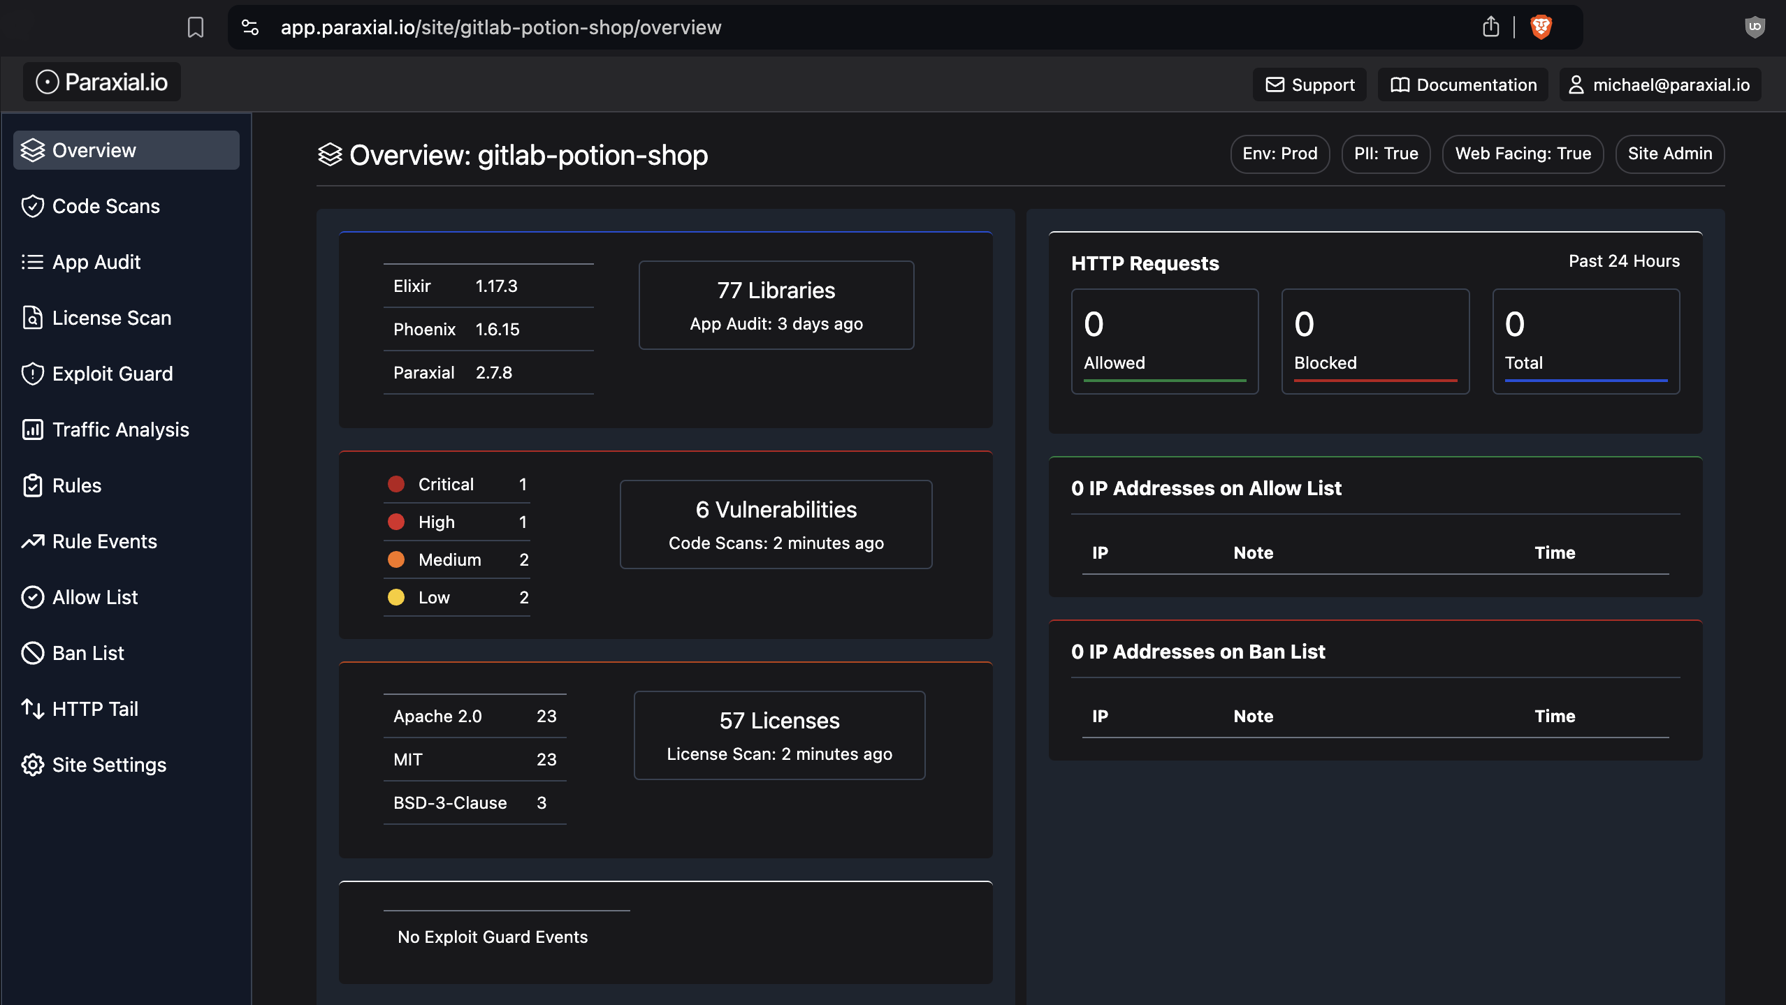1786x1005 pixels.
Task: Navigate to License Scan
Action: click(126, 318)
